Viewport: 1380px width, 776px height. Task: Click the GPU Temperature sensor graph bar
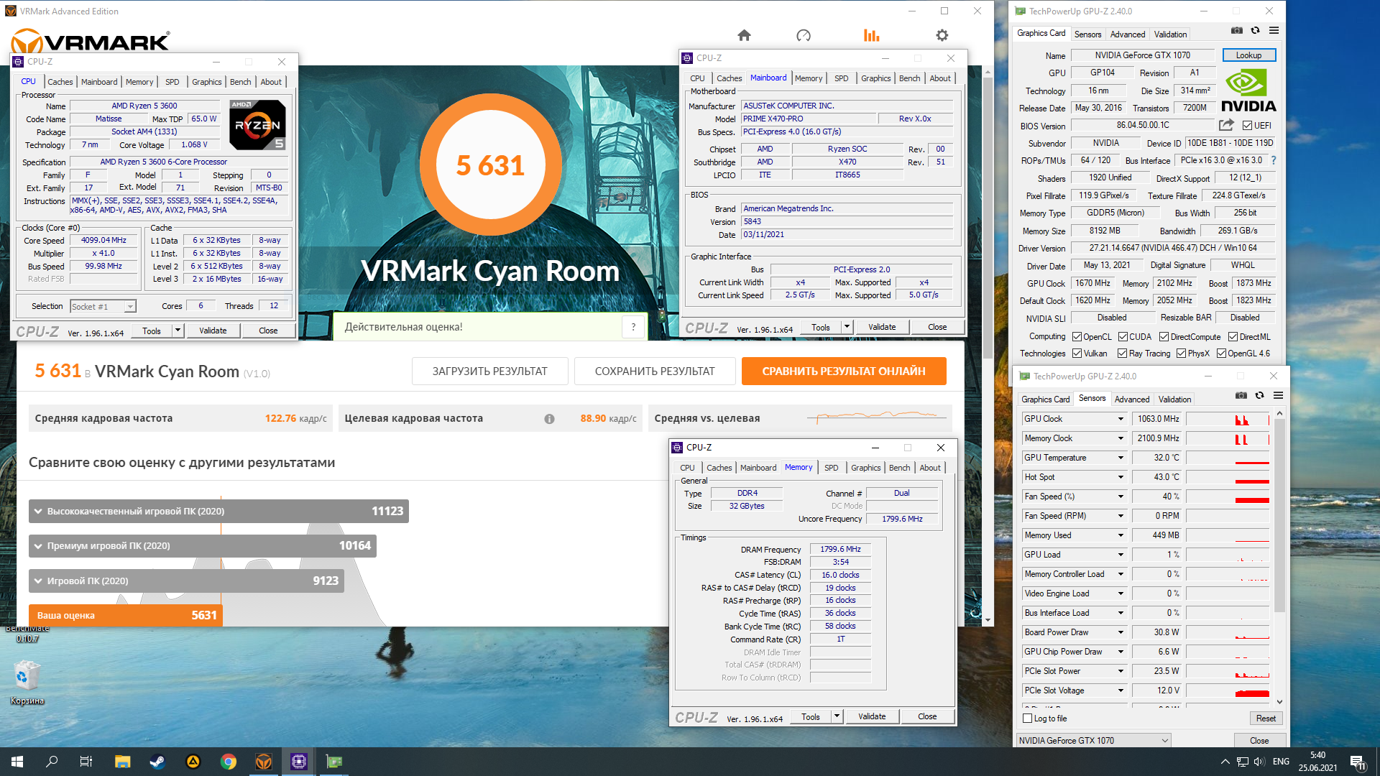[1228, 458]
